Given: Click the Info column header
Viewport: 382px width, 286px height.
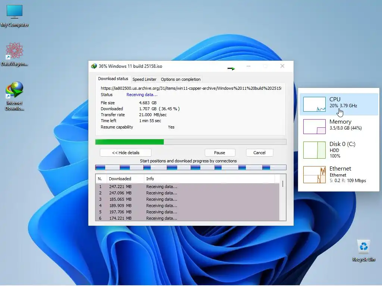Looking at the screenshot, I should (209, 179).
